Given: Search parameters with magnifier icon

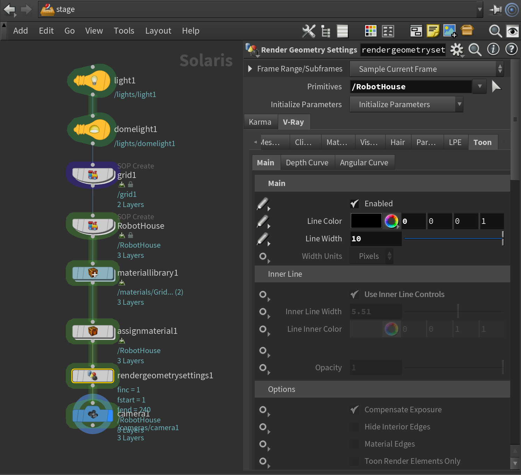Looking at the screenshot, I should pos(475,50).
